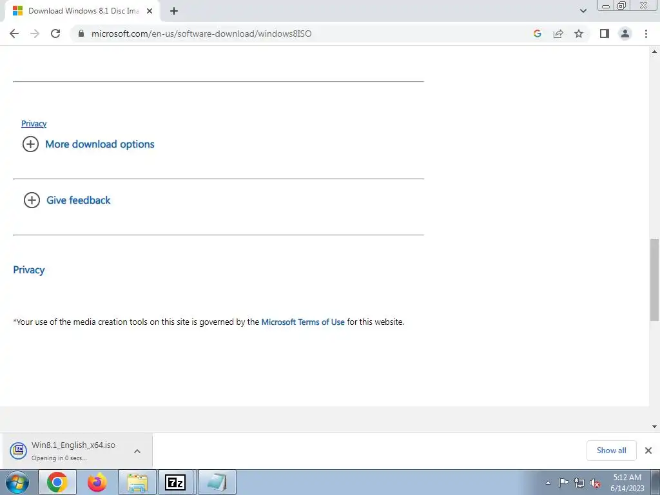Open Action Center flag icon
Screen dimensions: 660x495
pyautogui.click(x=563, y=483)
